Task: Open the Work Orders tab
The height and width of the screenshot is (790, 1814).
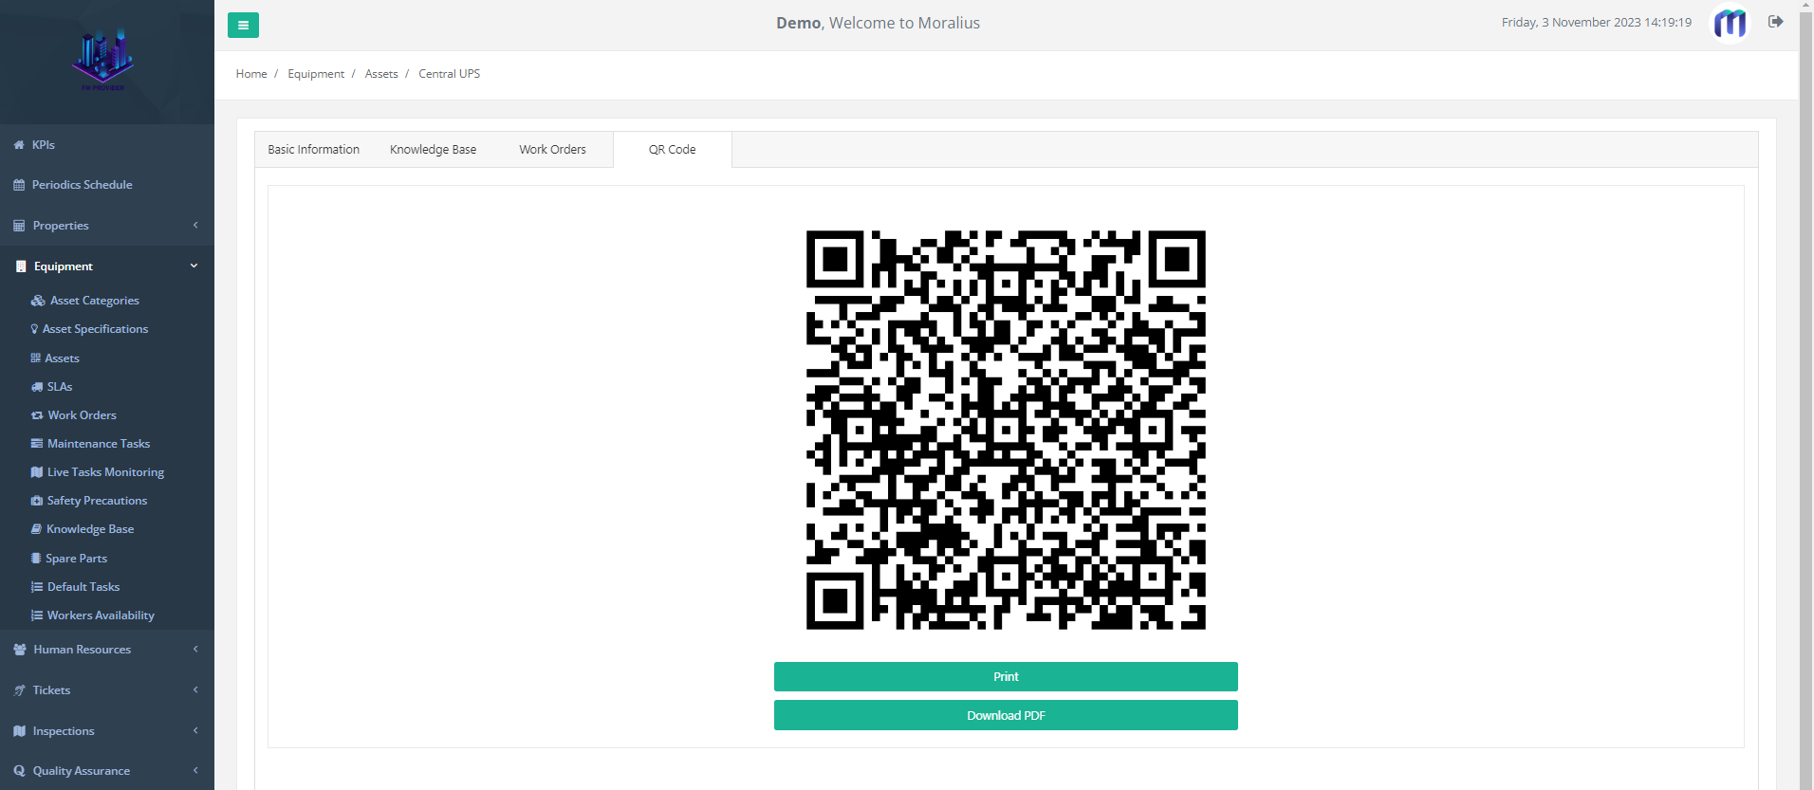Action: point(552,150)
